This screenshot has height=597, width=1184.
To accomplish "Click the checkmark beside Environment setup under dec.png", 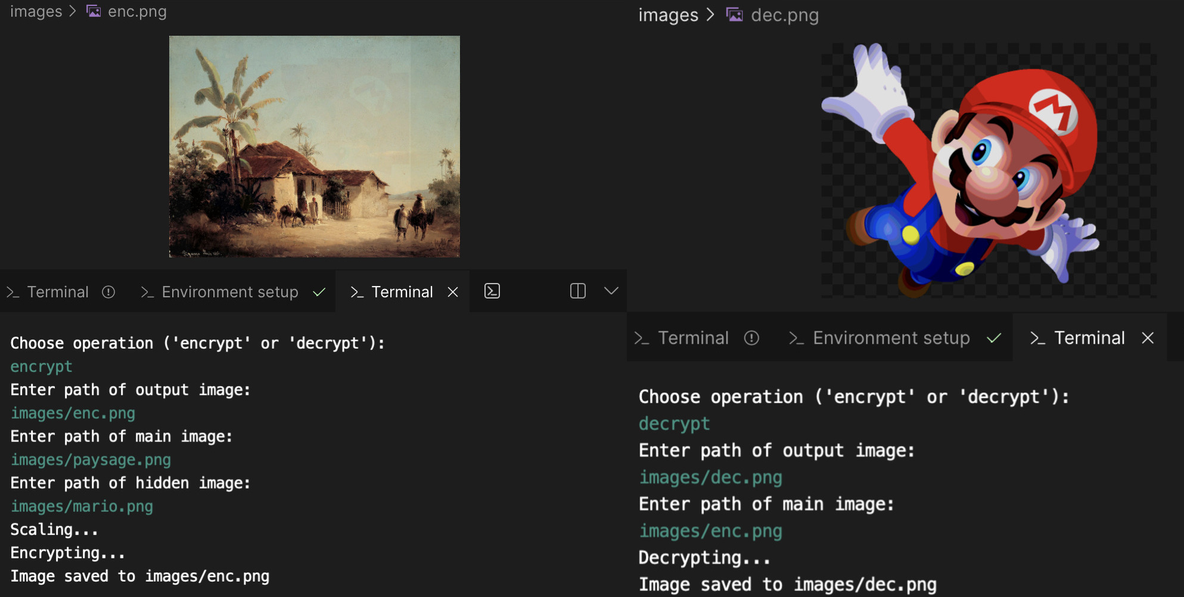I will [993, 338].
